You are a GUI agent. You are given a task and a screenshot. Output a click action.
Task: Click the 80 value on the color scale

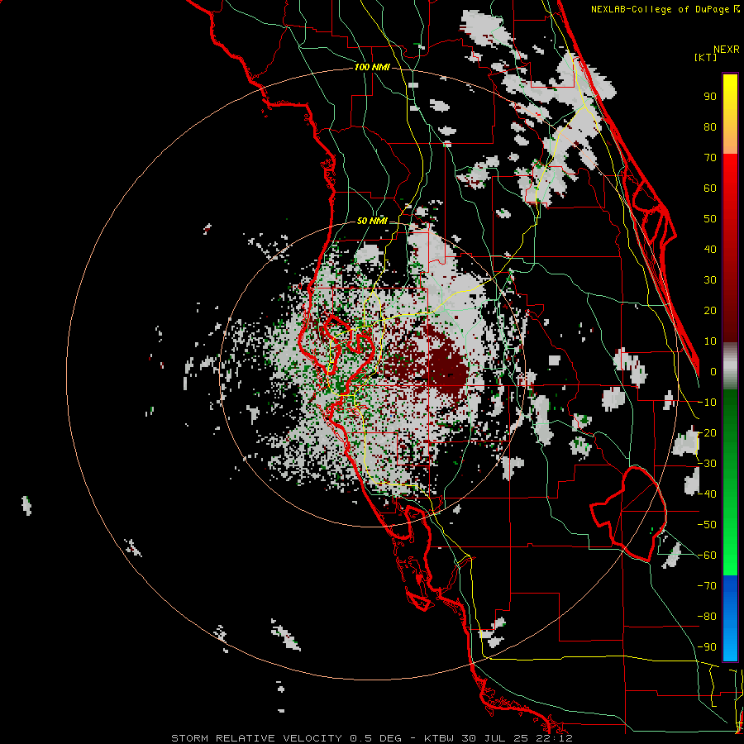710,127
